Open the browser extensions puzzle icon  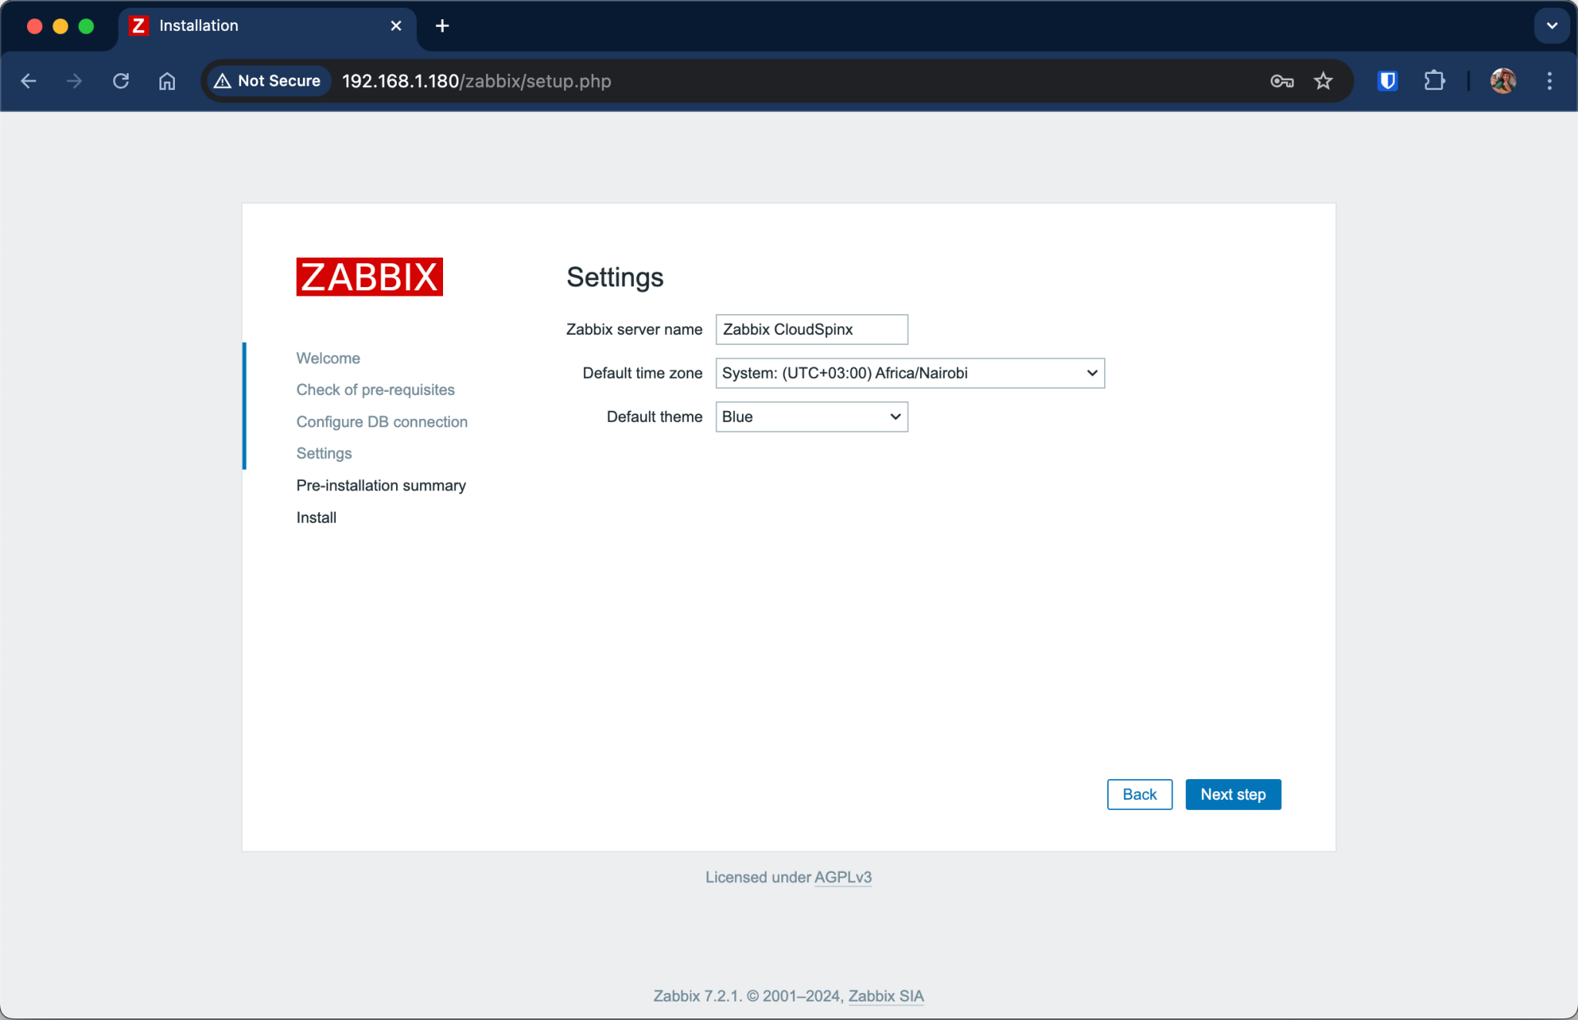1435,81
